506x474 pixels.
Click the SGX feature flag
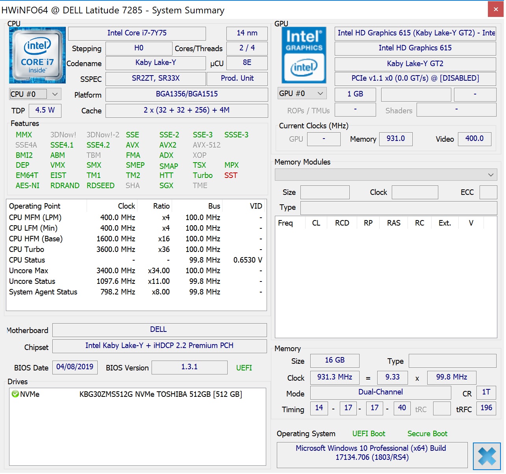[x=166, y=185]
